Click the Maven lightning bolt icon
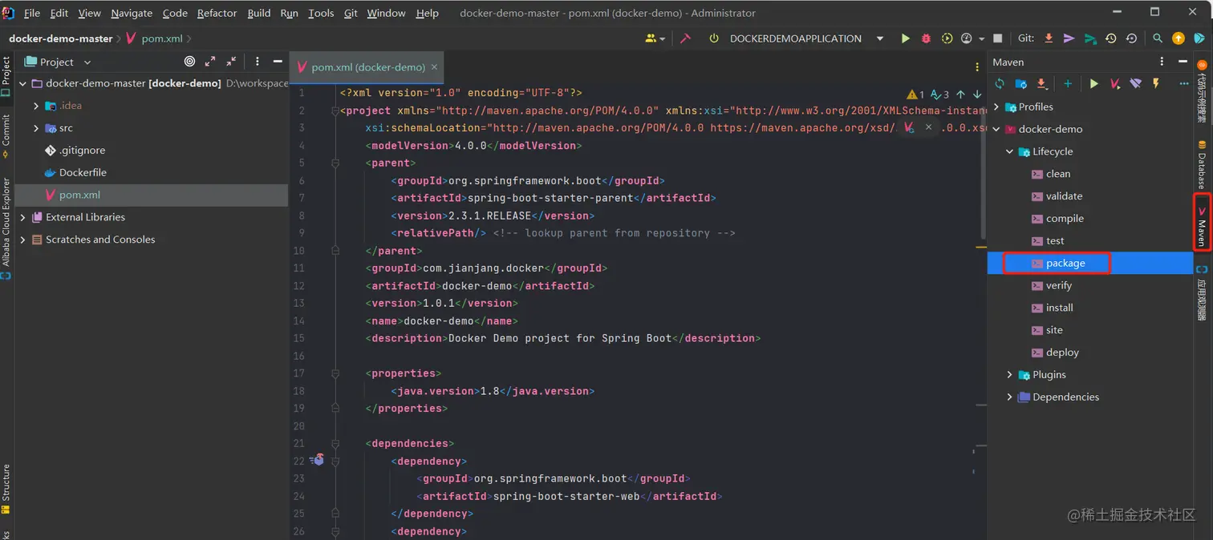The height and width of the screenshot is (540, 1213). (1156, 83)
